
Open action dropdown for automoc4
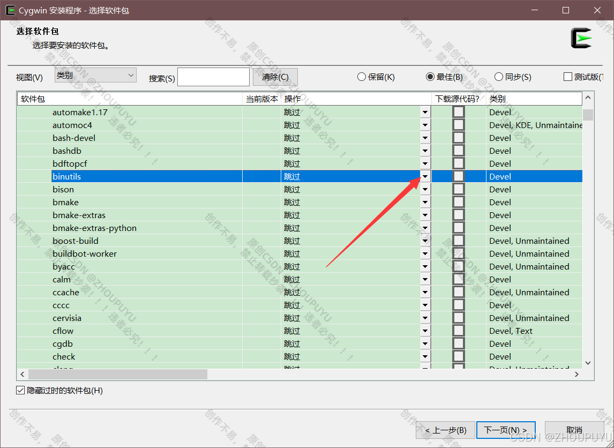pyautogui.click(x=425, y=125)
